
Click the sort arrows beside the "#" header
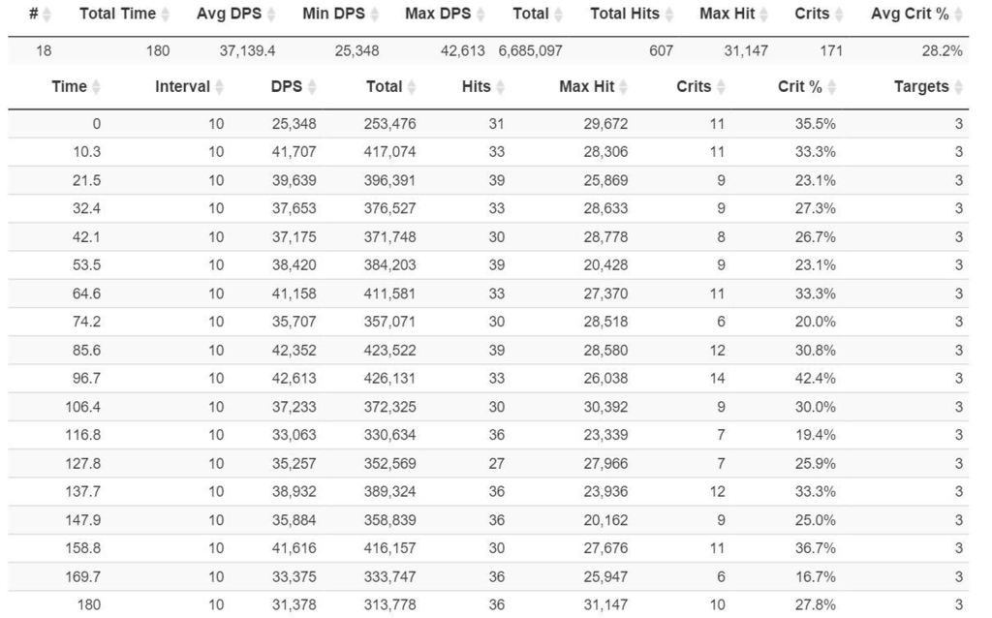47,15
